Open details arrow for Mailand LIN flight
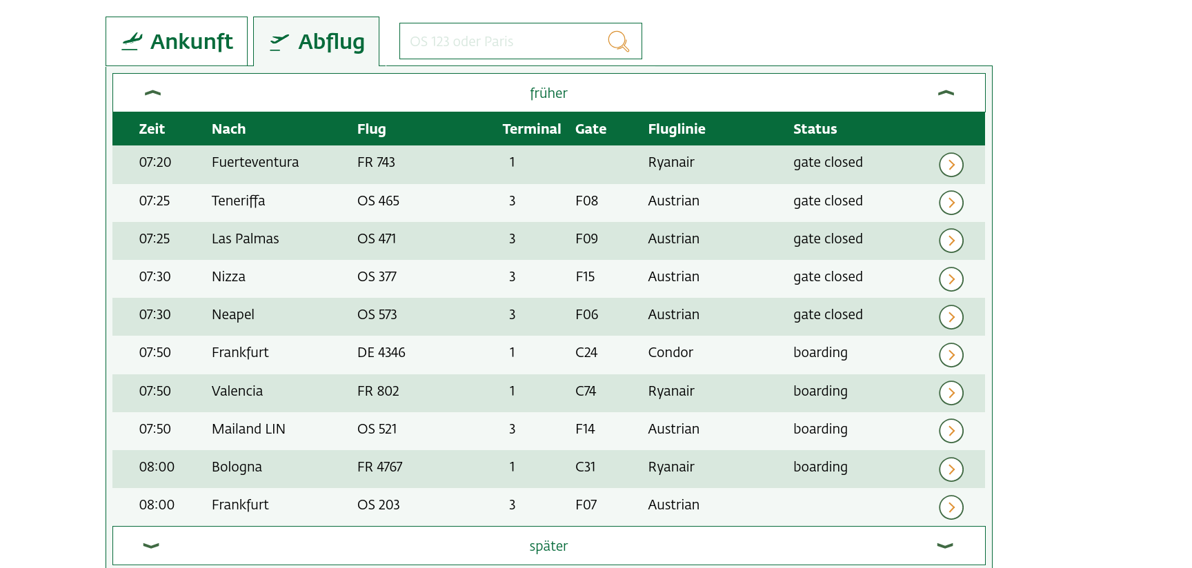The image size is (1192, 568). coord(951,431)
